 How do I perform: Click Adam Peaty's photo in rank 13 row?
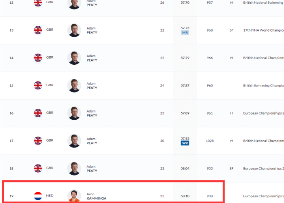pyautogui.click(x=74, y=30)
